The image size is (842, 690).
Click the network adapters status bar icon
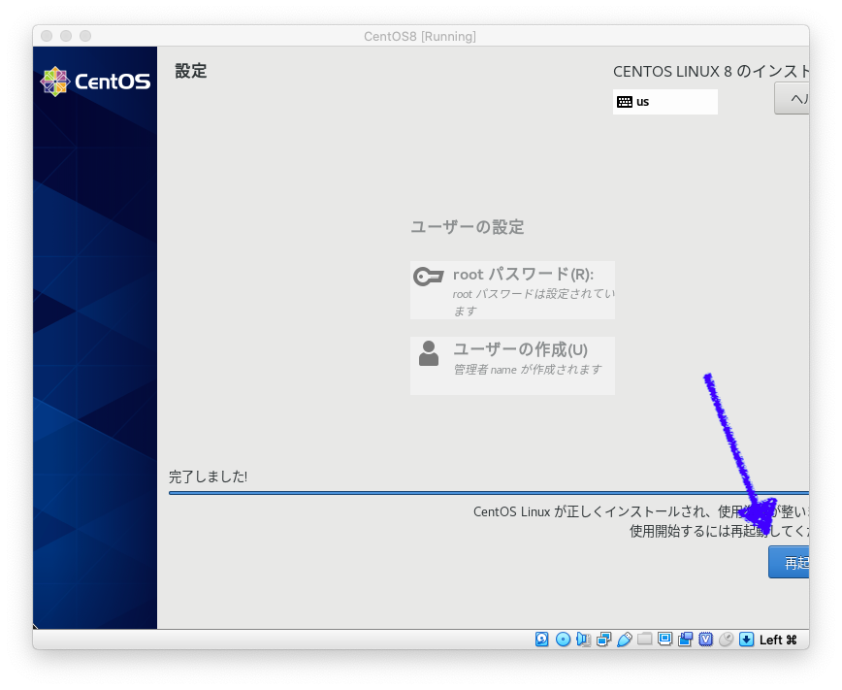click(x=604, y=639)
